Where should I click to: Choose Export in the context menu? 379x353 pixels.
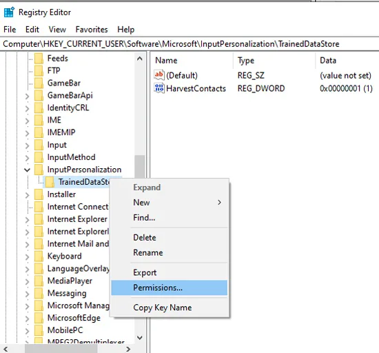170,272
